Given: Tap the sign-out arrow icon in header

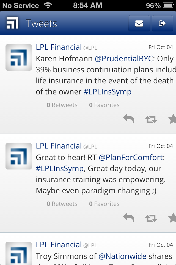Looking at the screenshot, I should 162,23.
